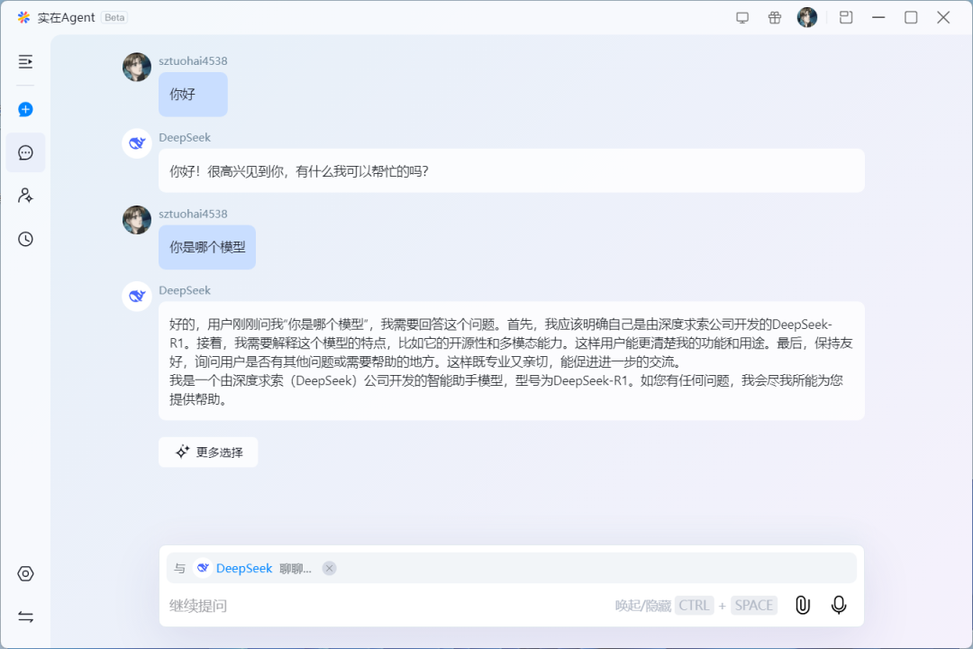Viewport: 973px width, 649px height.
Task: Click DeepSeek sender name above second reply
Action: 185,290
